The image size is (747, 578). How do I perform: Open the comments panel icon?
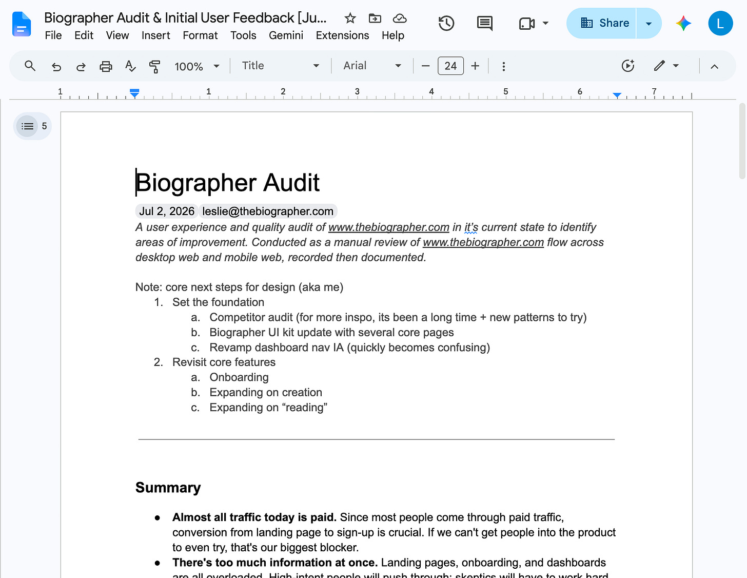[x=485, y=23]
